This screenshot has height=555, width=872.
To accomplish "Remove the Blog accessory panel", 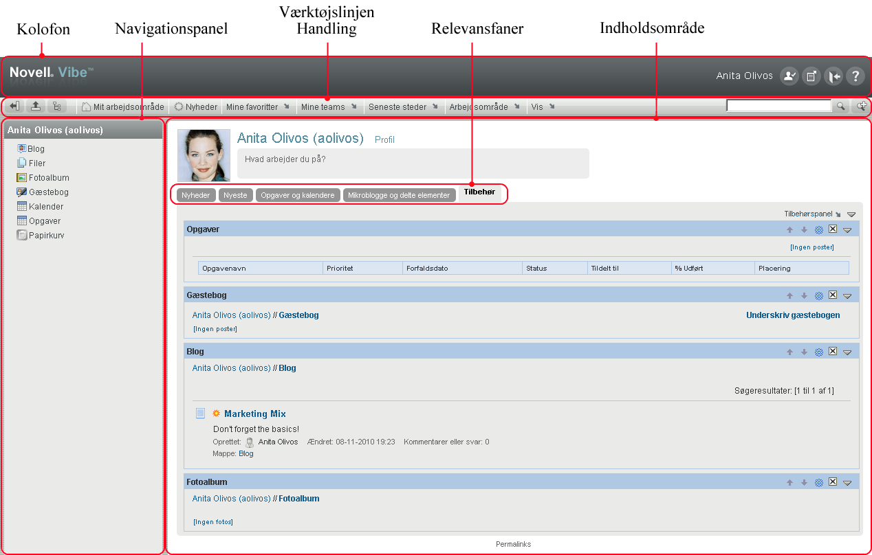I will point(832,352).
